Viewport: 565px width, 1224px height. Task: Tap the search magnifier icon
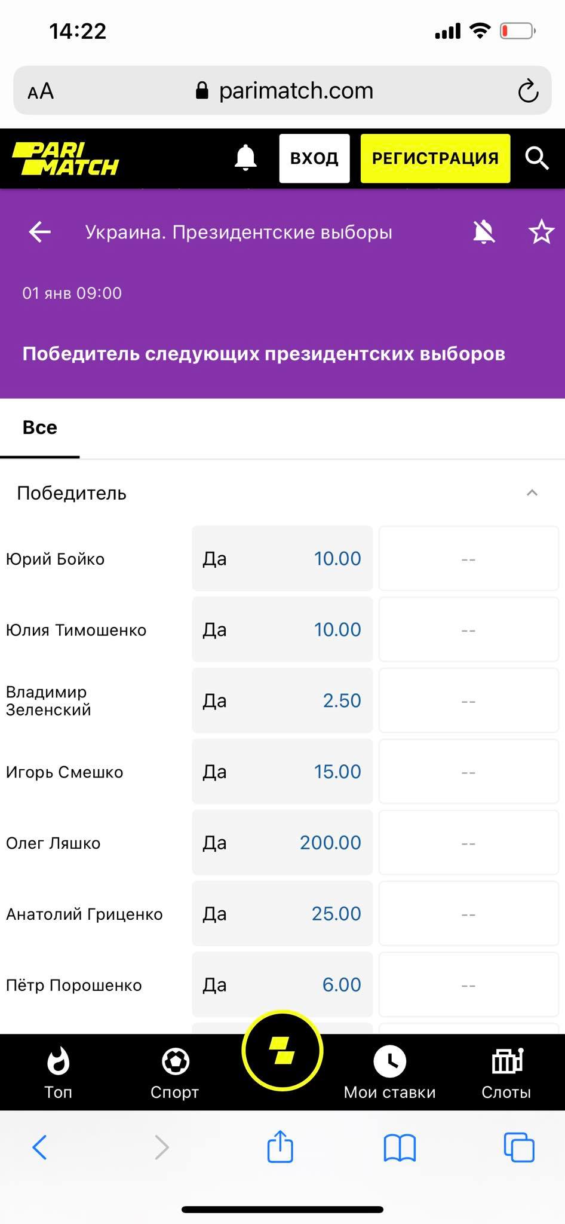pyautogui.click(x=536, y=158)
